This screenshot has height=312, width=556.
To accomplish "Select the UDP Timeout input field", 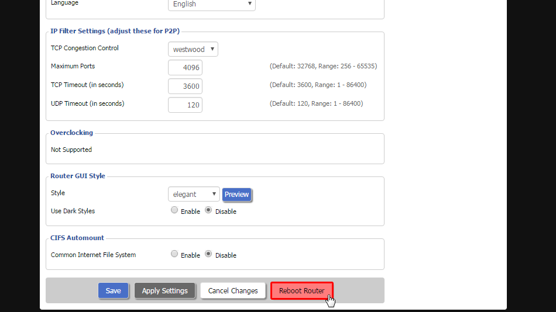I will (185, 105).
